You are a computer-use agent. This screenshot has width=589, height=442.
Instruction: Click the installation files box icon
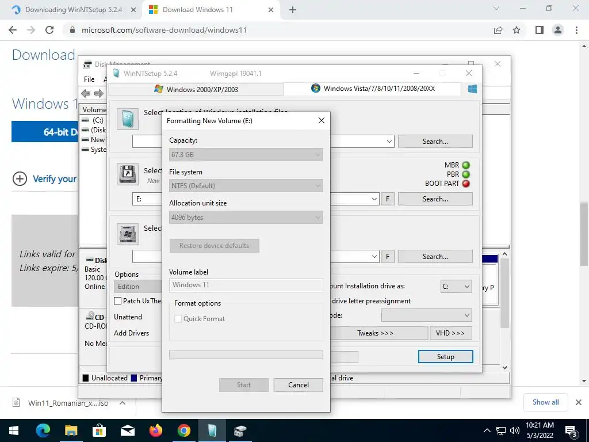click(128, 119)
